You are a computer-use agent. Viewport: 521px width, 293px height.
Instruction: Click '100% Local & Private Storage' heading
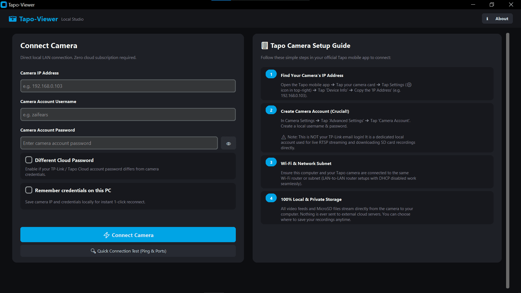[311, 200]
